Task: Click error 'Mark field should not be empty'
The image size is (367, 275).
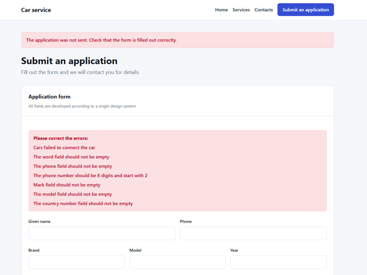Action: click(x=67, y=185)
